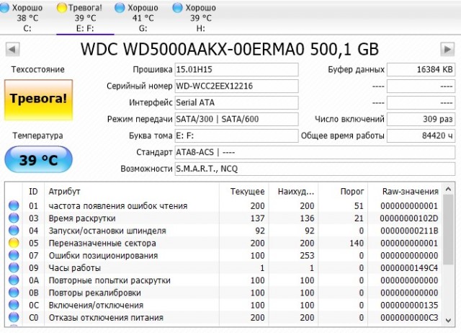461x333 pixels.
Task: Click the attribute list scroll down arrow
Action: (x=448, y=320)
